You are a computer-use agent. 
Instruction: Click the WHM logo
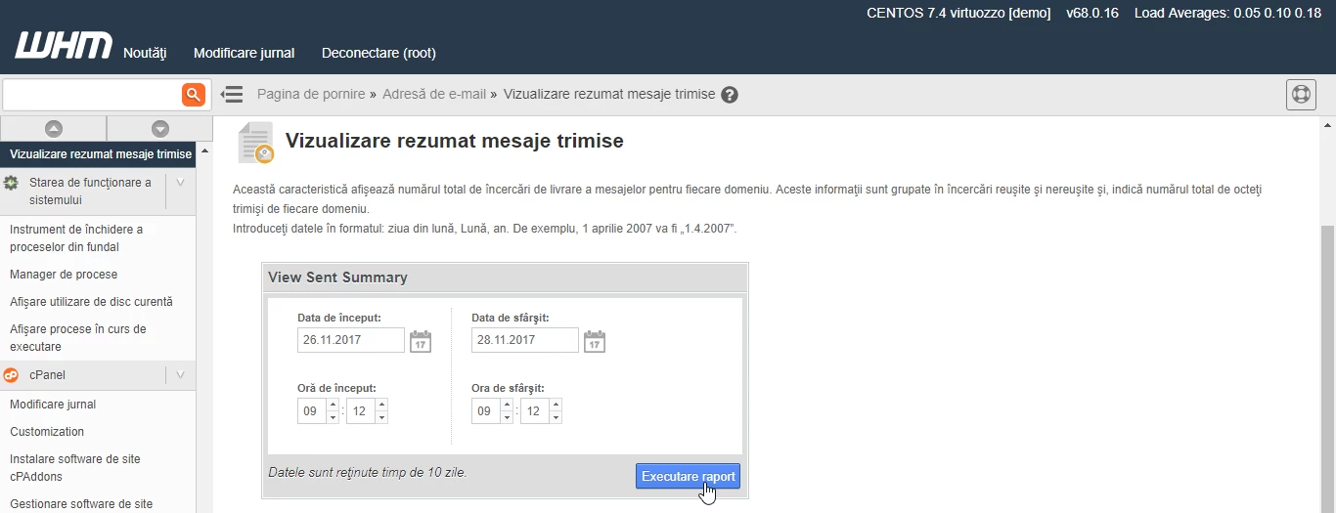(x=63, y=46)
